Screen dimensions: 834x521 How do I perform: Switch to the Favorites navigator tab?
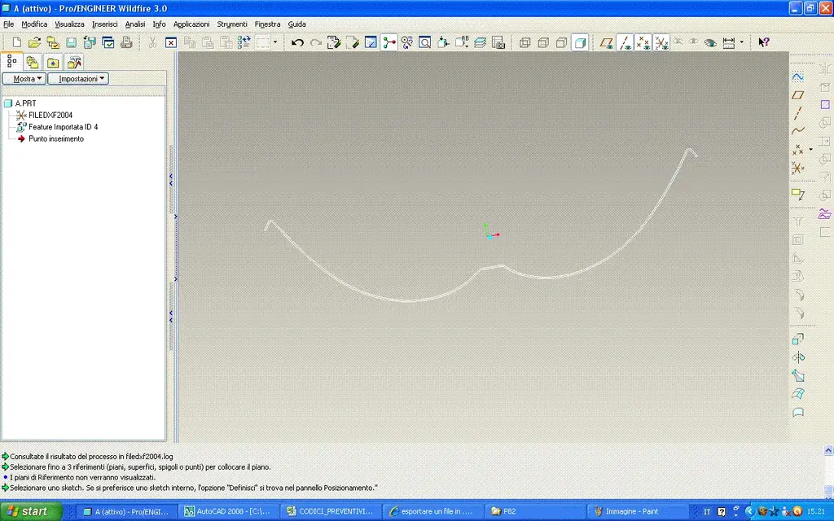click(53, 62)
